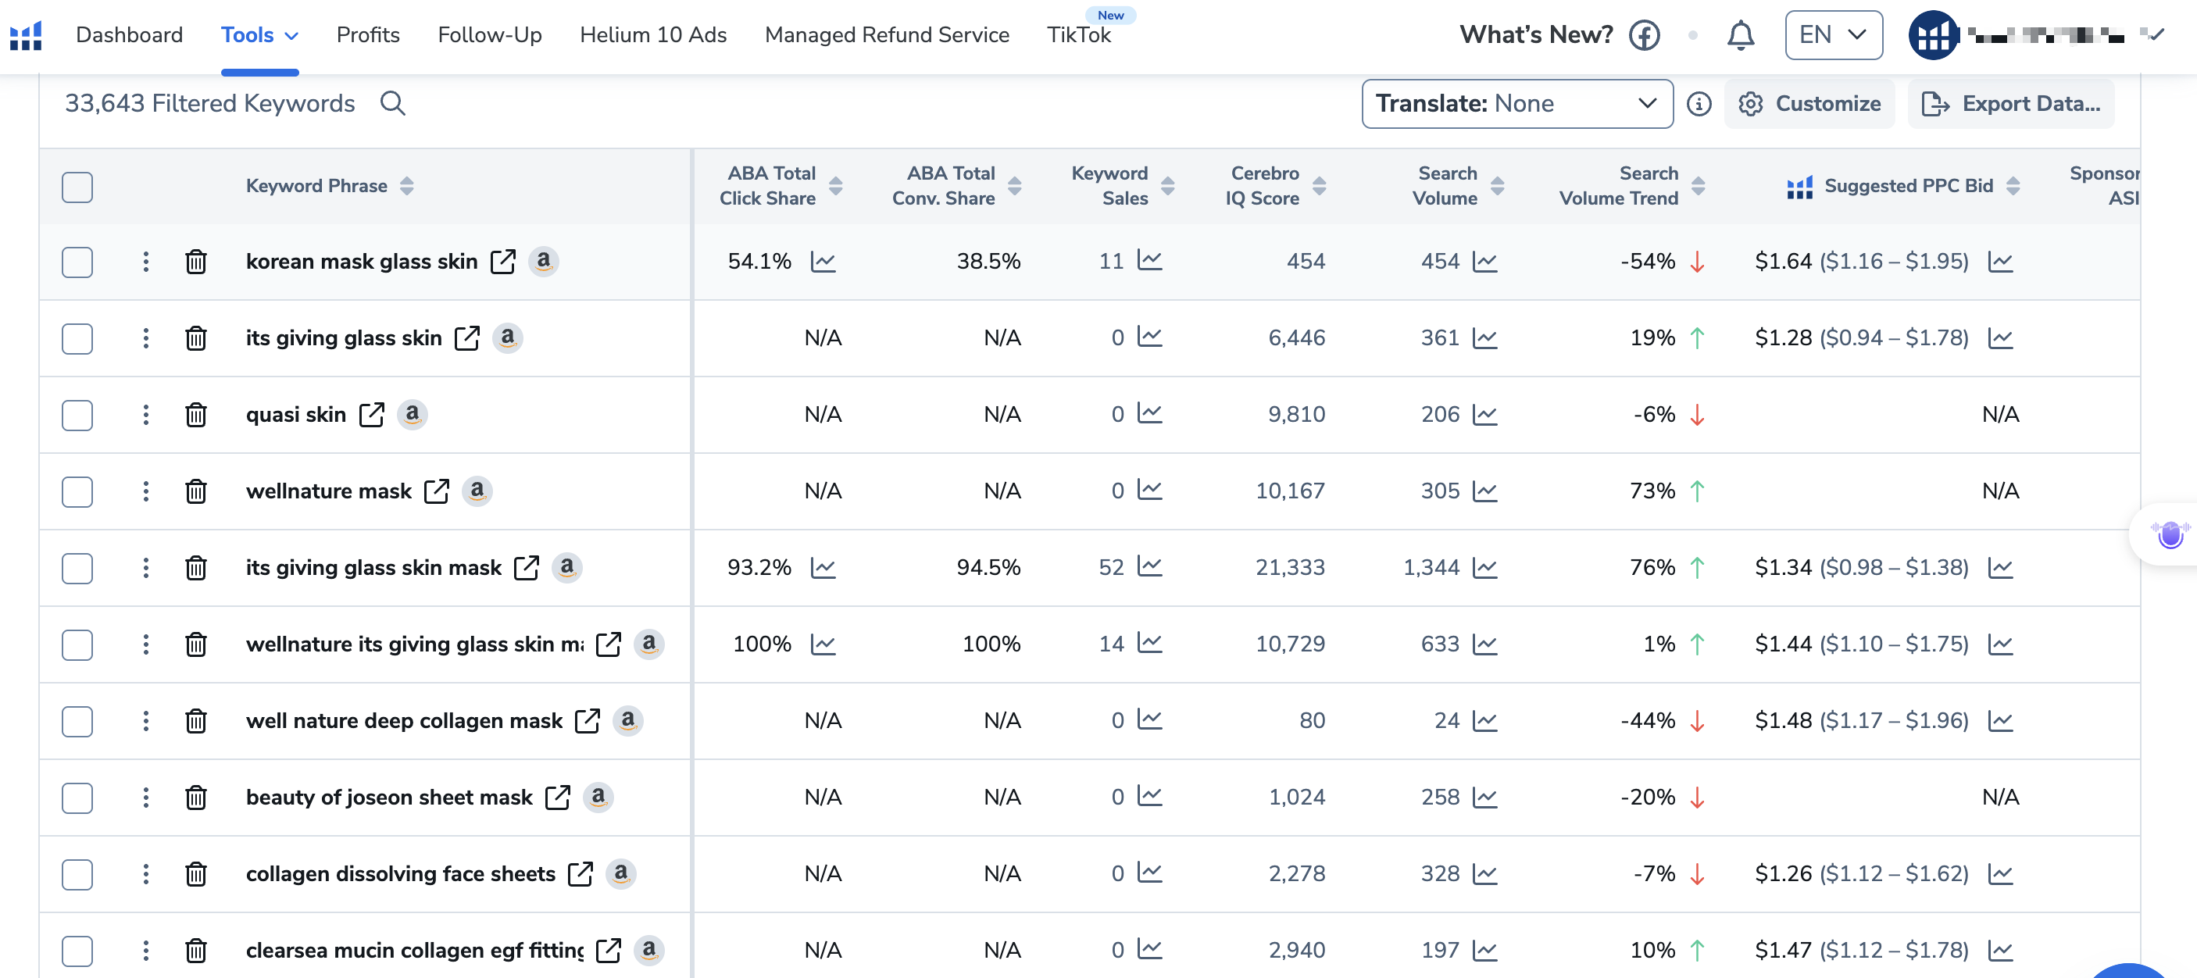2197x978 pixels.
Task: Expand the Tools menu
Action: 259,35
